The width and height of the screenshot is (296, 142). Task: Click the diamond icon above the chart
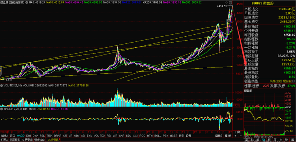[x=226, y=2]
